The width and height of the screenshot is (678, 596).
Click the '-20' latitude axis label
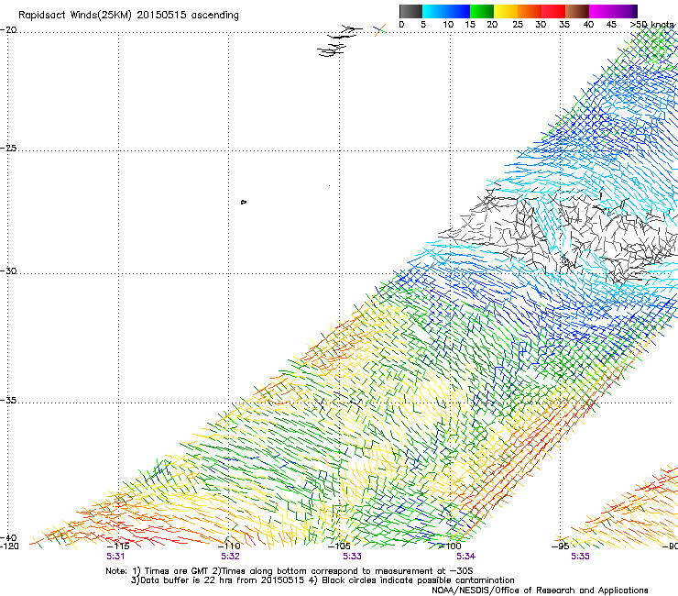point(8,30)
